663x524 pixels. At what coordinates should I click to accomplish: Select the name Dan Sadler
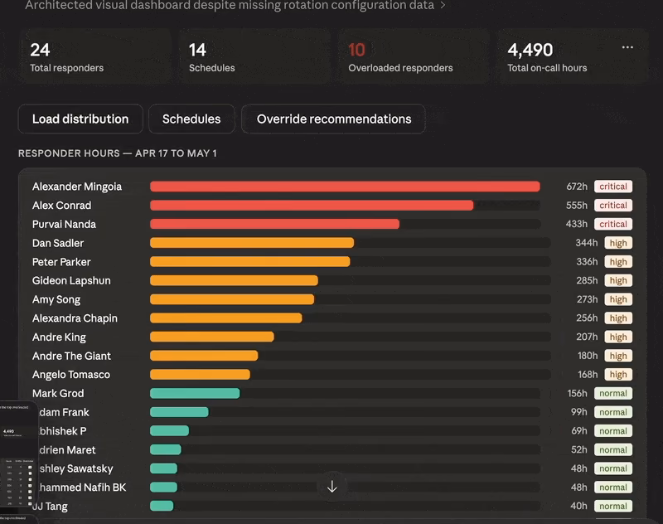coord(58,243)
